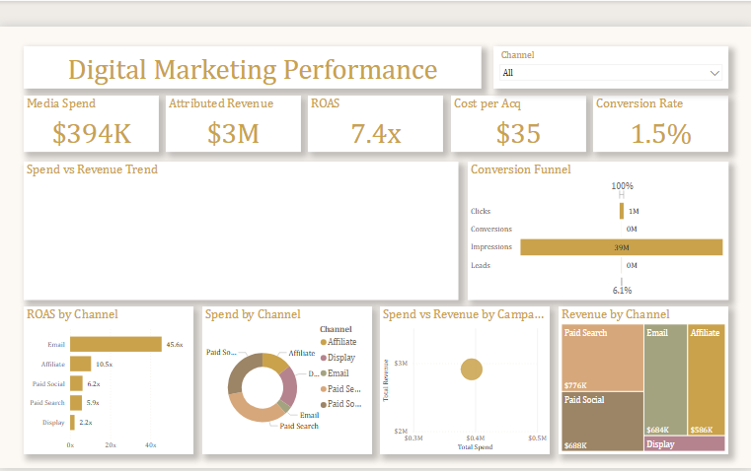Click the Cost per Acq $35 value
The width and height of the screenshot is (751, 471).
518,134
